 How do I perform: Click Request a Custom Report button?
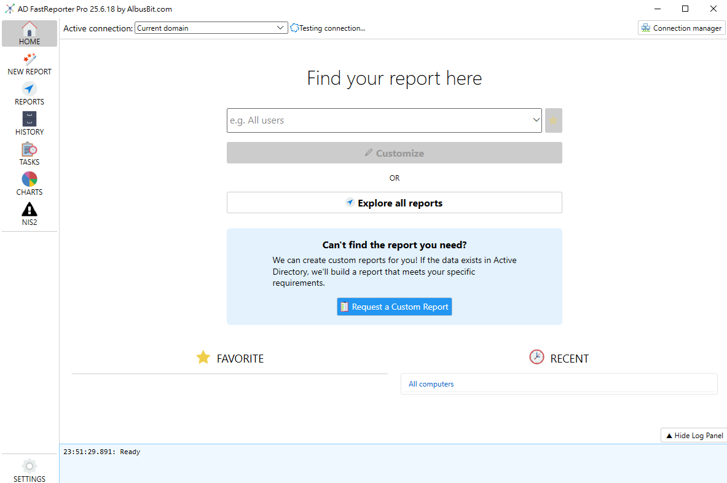394,307
